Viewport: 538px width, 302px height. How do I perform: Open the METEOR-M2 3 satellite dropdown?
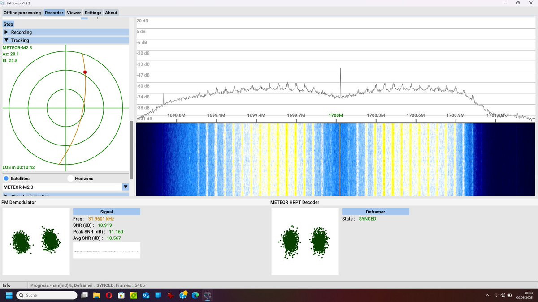pos(66,187)
